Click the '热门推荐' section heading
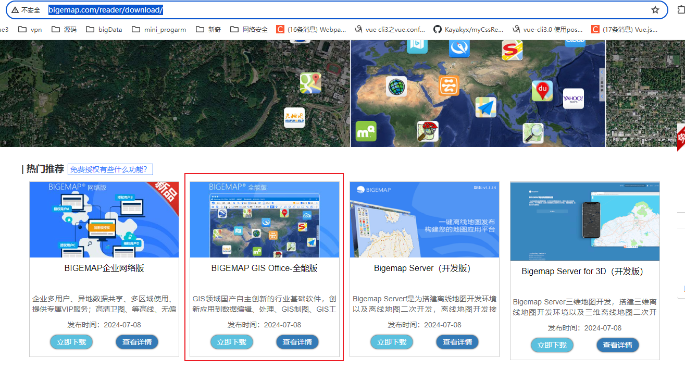This screenshot has height=368, width=685. (45, 169)
